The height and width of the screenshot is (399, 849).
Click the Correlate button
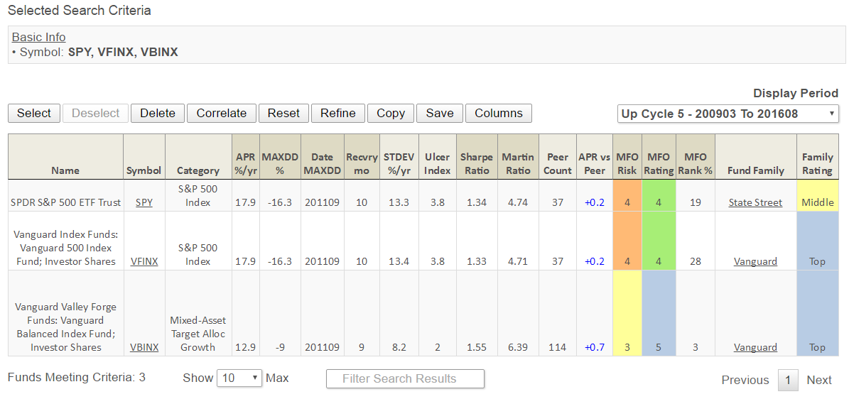coord(221,114)
